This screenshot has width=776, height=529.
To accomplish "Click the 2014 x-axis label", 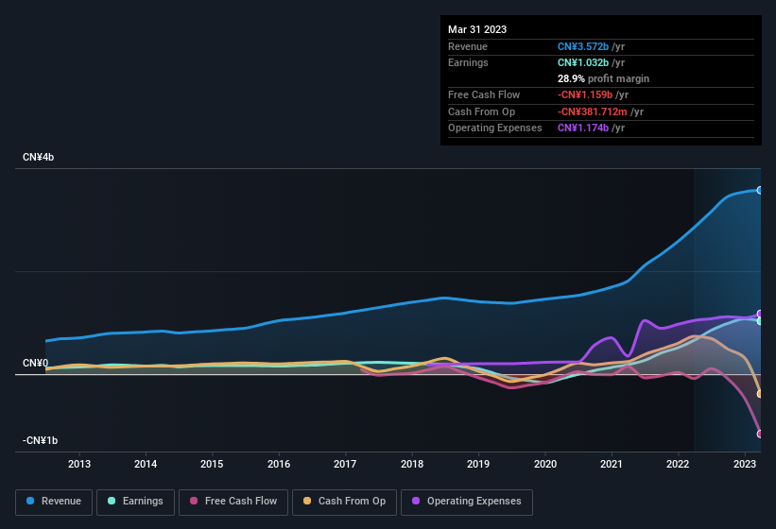I will pos(146,464).
